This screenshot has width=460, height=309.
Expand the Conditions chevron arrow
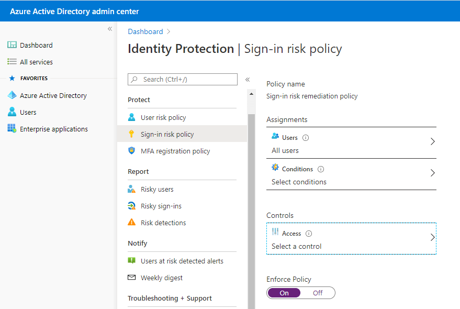pos(432,173)
